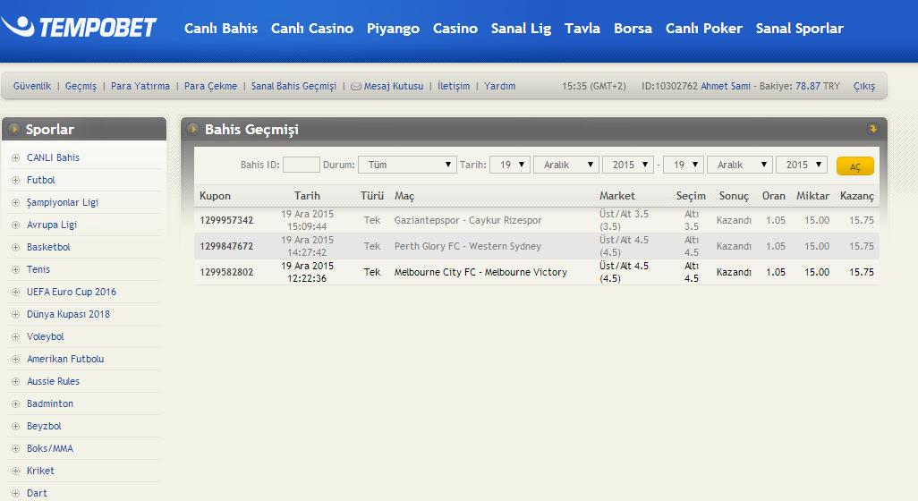Open coupon 1299957342 details
918x501 pixels.
(x=226, y=220)
